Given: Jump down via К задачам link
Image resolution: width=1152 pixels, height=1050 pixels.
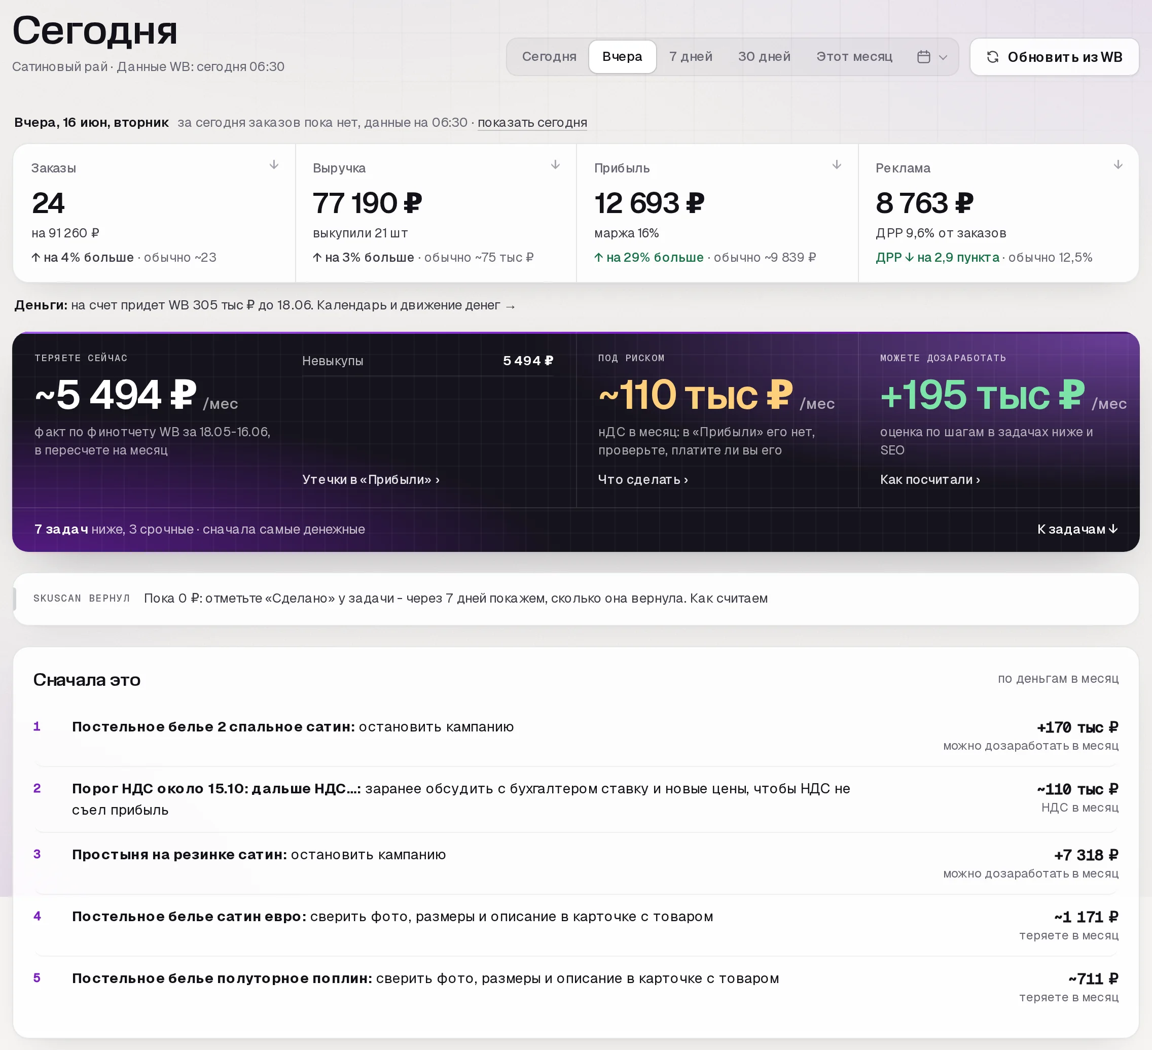Looking at the screenshot, I should [1077, 529].
